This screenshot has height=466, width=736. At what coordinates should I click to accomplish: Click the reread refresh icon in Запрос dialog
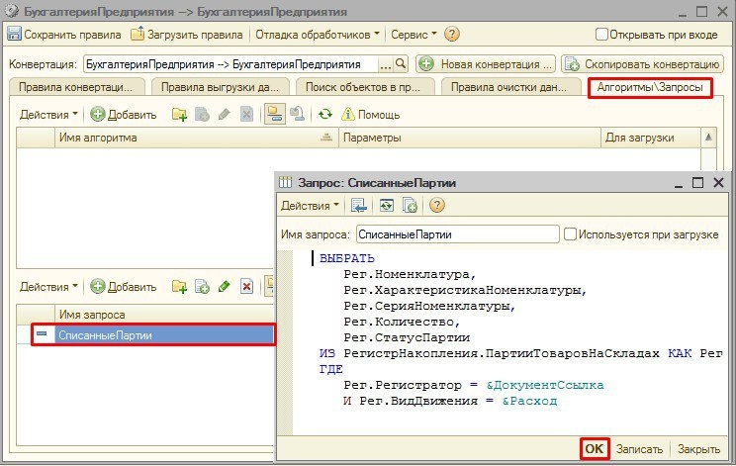pos(387,206)
